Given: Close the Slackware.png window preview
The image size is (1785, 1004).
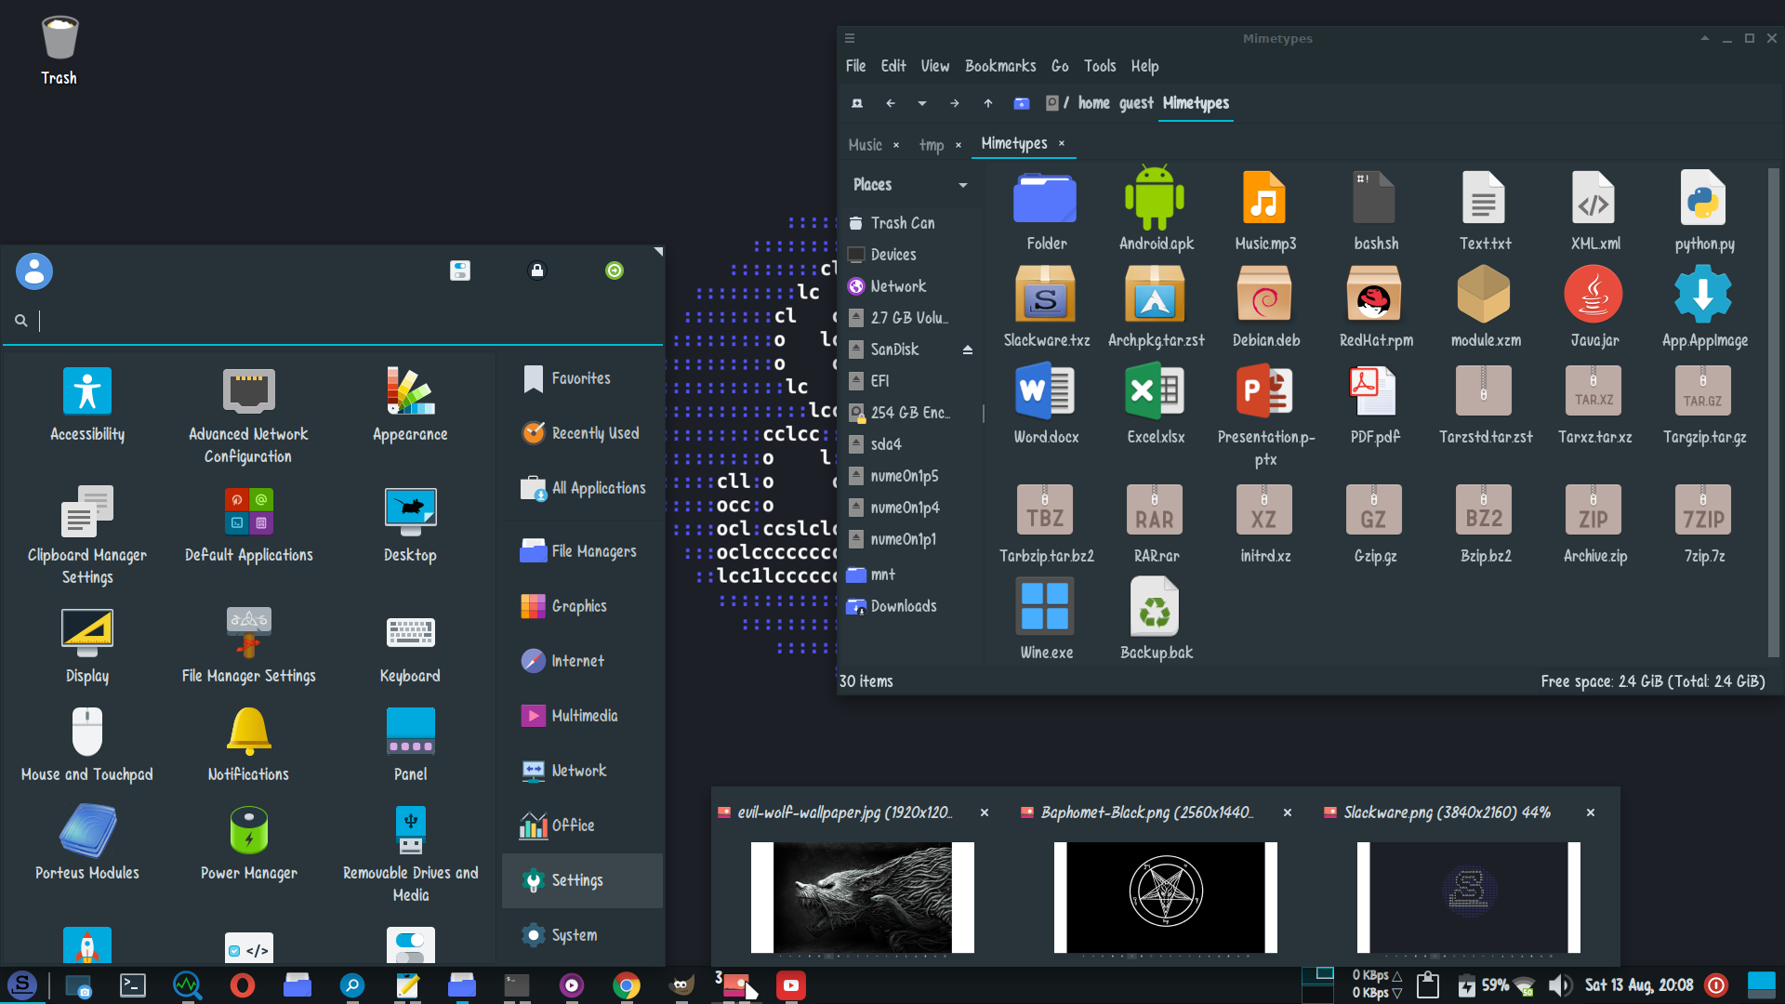Looking at the screenshot, I should (1591, 812).
